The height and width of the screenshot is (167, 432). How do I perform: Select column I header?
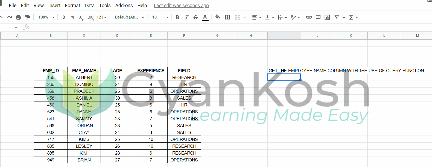284,35
